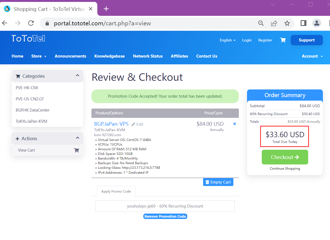Open the BGP.JaPan-VPS product link

click(111, 124)
